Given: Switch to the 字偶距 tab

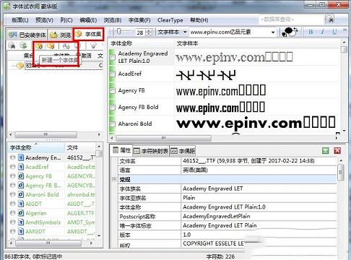Looking at the screenshot, I should pos(183,151).
